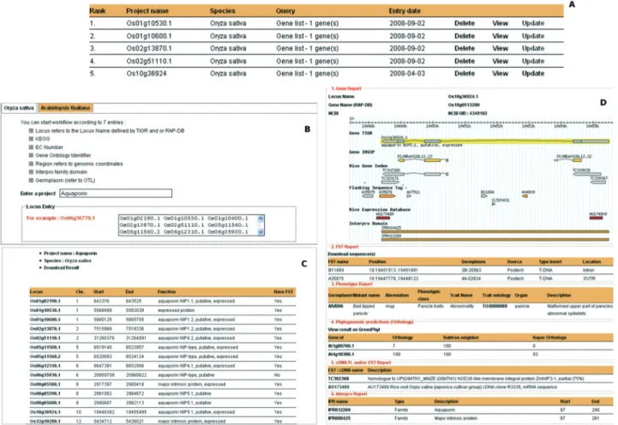This screenshot has width=618, height=425.
Task: Click Download sequence(s) in FST Report
Action: point(351,254)
